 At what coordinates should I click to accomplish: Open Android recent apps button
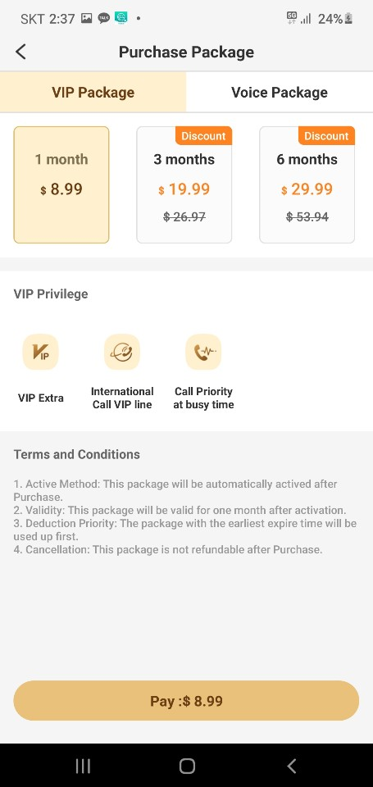tap(83, 766)
